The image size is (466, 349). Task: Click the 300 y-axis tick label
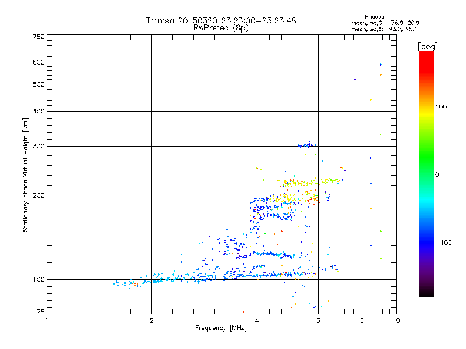click(x=38, y=146)
